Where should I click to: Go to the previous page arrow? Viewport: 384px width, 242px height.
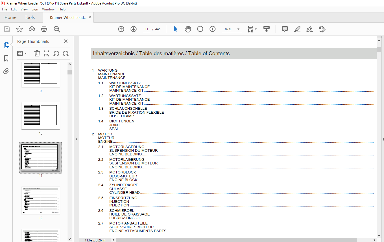(121, 29)
